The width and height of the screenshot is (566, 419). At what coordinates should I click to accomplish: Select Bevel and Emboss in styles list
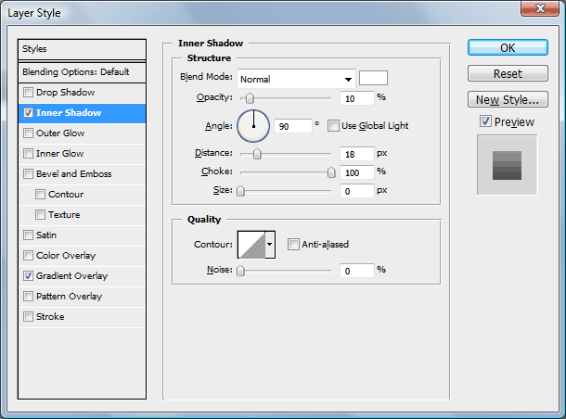pos(73,174)
